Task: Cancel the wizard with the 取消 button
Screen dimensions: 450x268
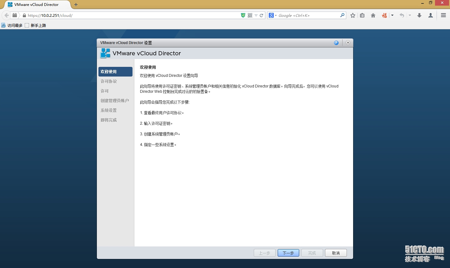Action: click(336, 253)
